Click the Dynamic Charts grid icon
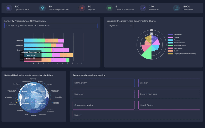 pyautogui.click(x=9, y=8)
